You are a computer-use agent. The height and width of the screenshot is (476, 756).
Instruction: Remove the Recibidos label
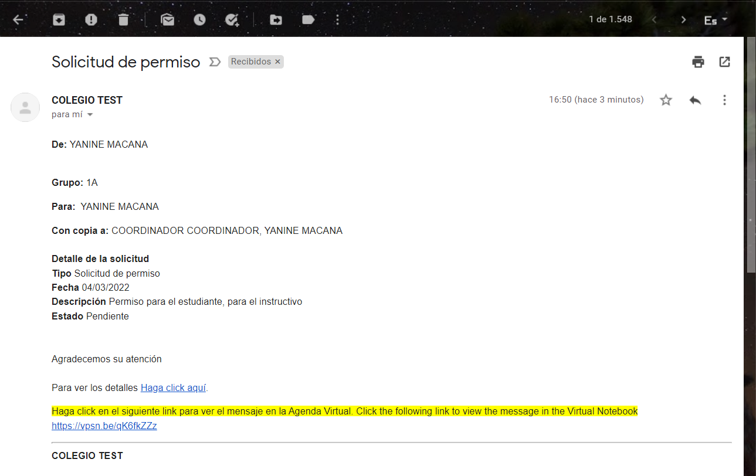278,62
